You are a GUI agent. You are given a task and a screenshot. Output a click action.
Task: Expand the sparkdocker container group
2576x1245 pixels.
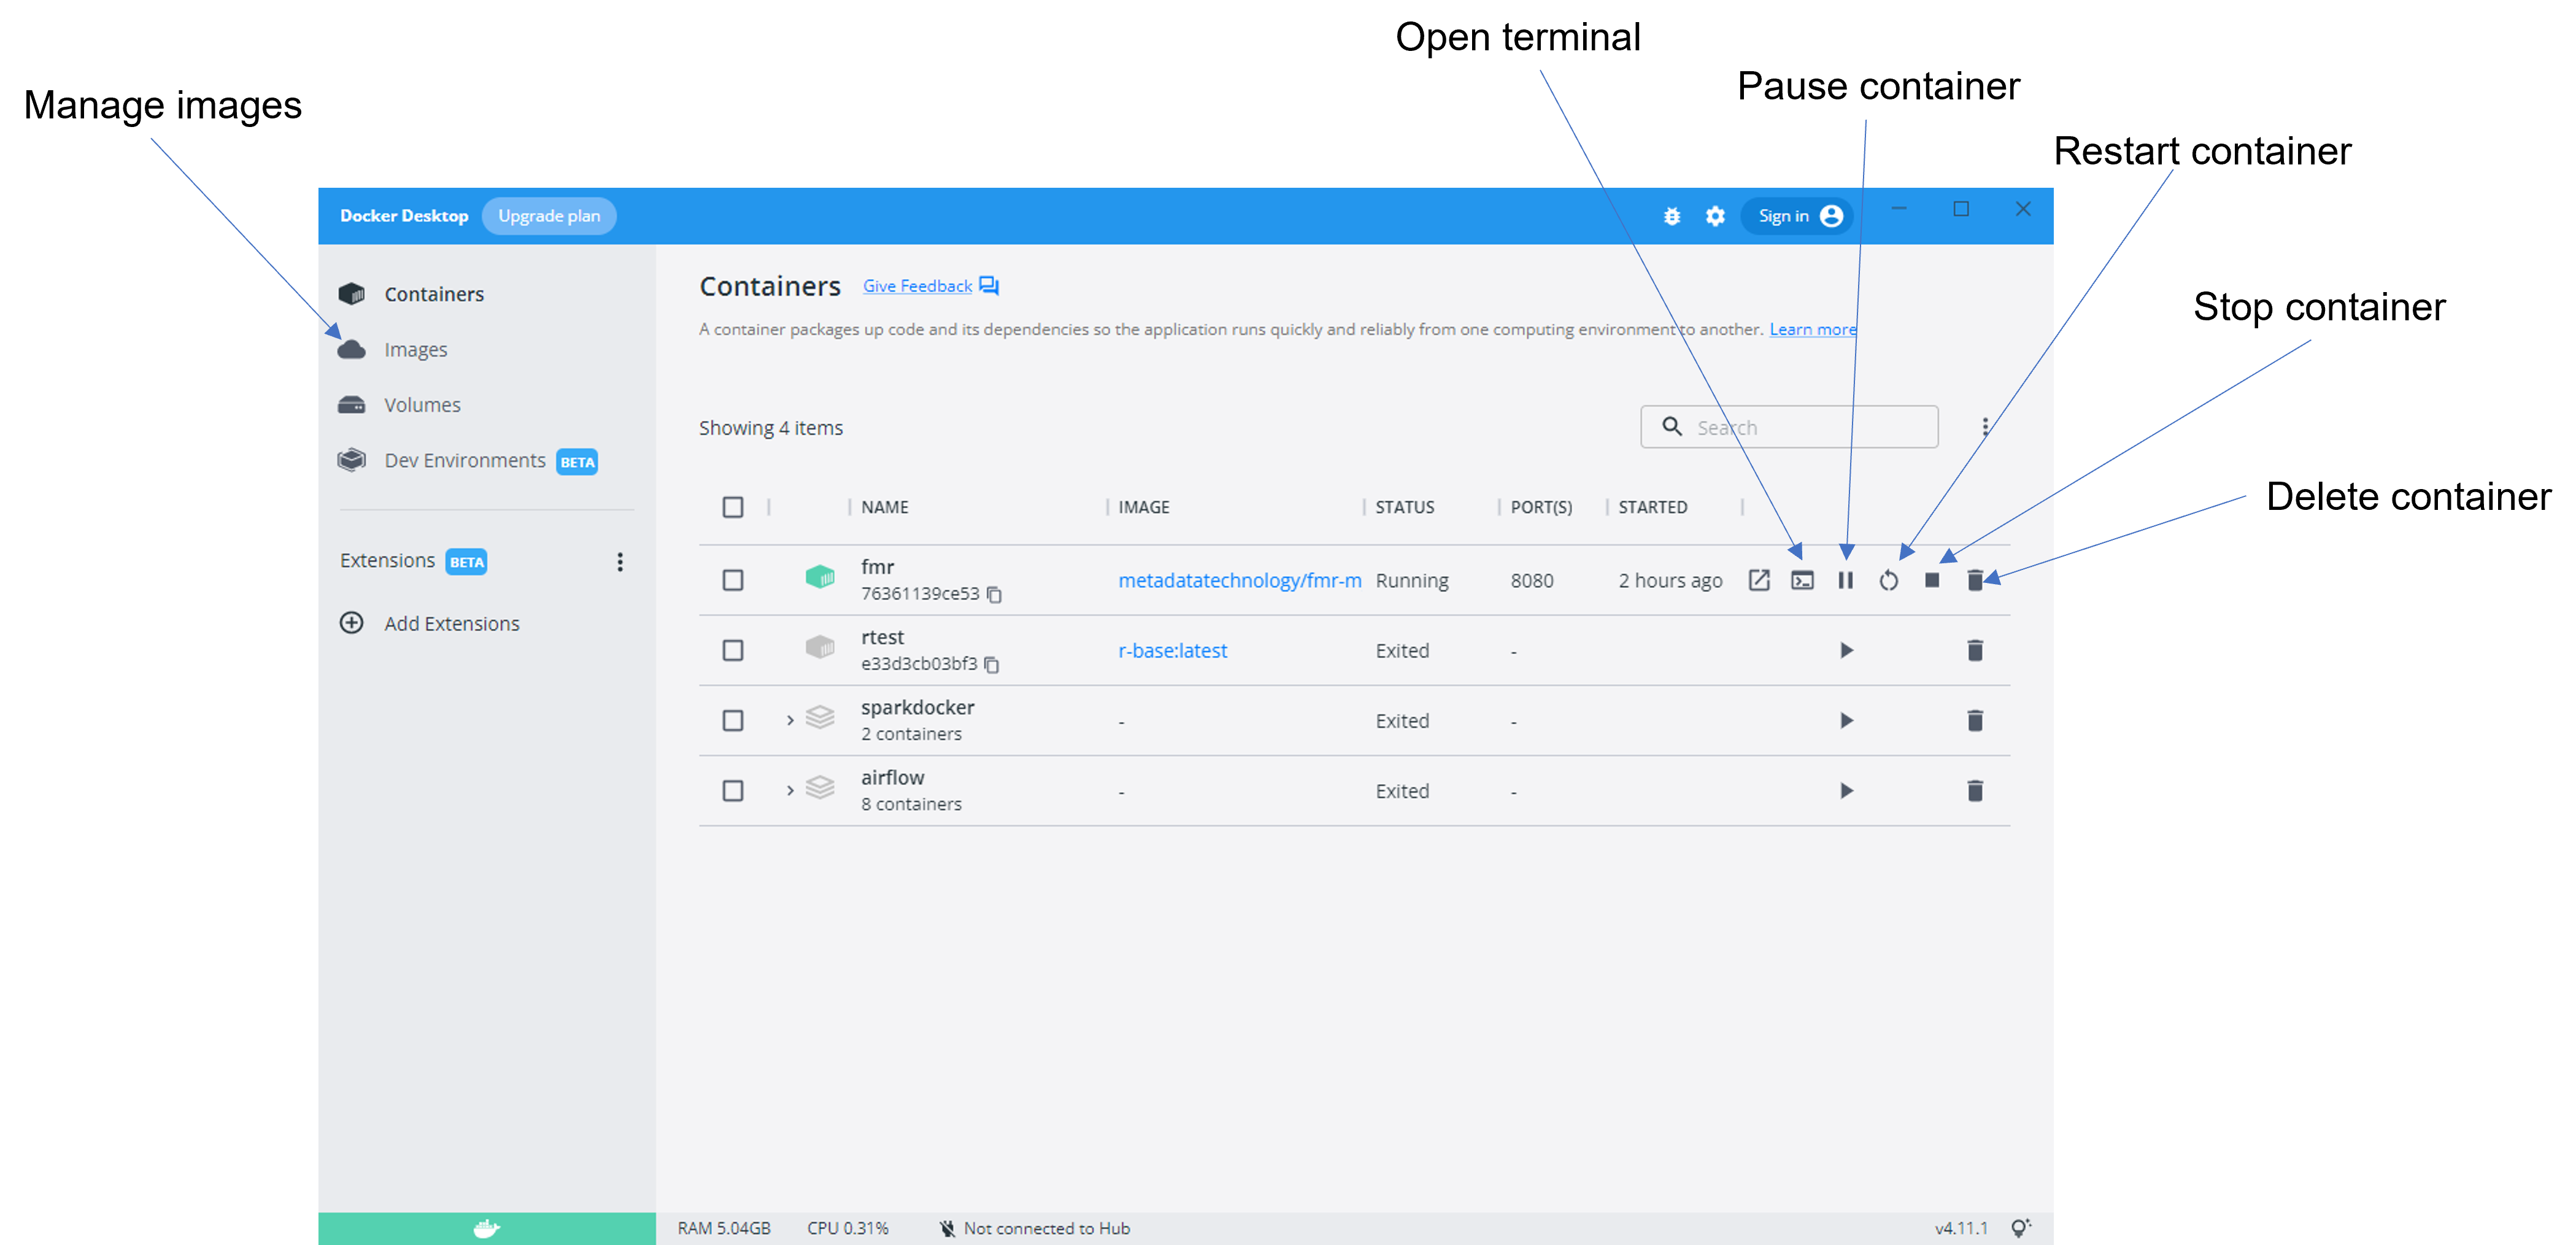click(790, 720)
